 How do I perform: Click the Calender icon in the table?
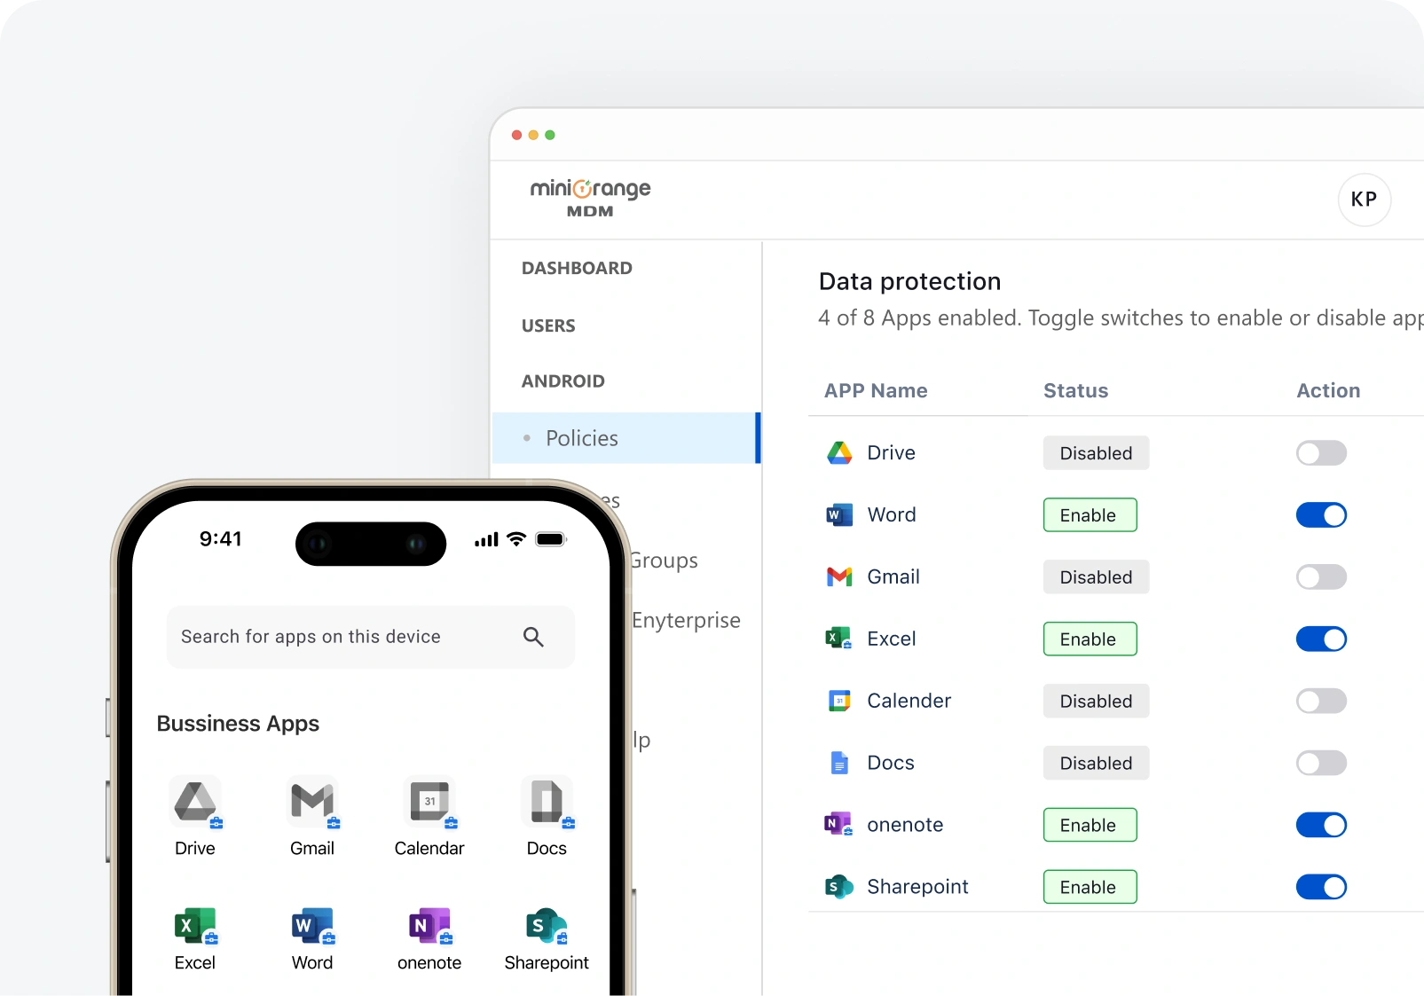click(839, 701)
